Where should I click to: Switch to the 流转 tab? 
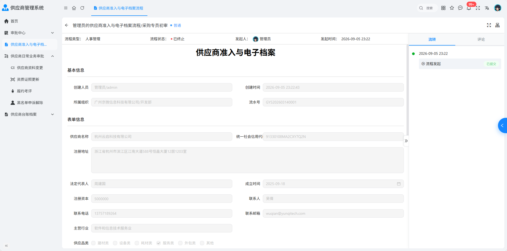click(432, 39)
